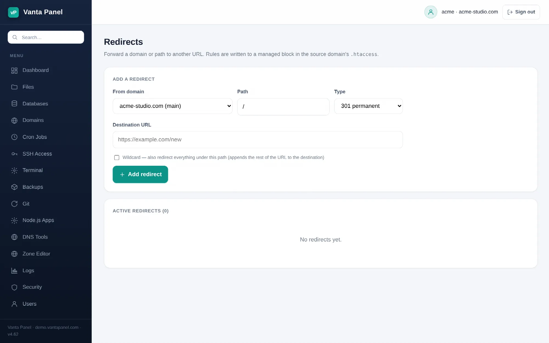Click the Security shield icon

14,287
